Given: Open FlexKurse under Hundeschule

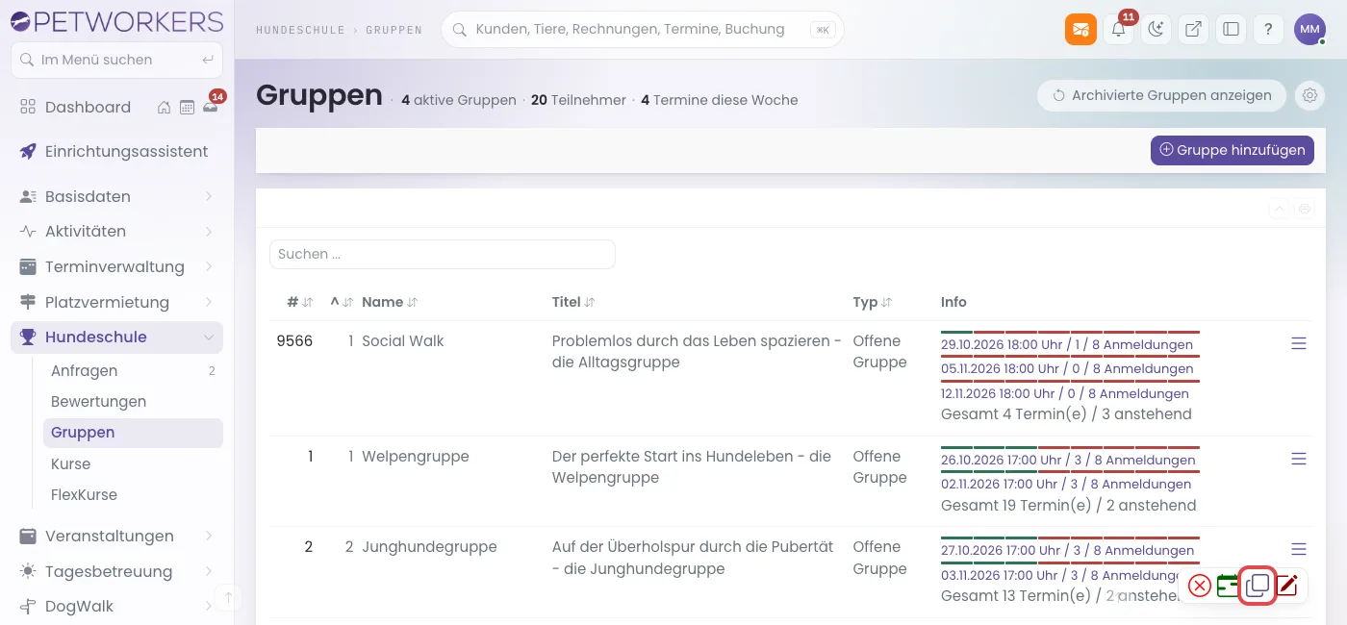Looking at the screenshot, I should tap(133, 495).
